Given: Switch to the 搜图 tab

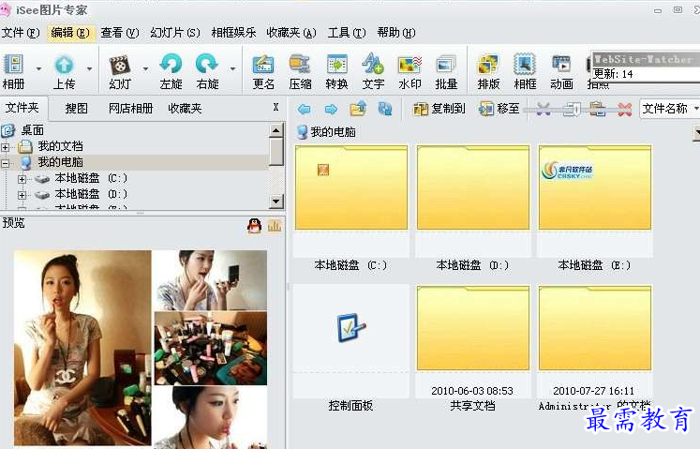Looking at the screenshot, I should point(76,108).
